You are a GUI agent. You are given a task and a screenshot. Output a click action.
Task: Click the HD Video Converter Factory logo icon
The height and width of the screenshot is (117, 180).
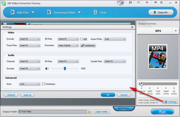[x=4, y=3]
